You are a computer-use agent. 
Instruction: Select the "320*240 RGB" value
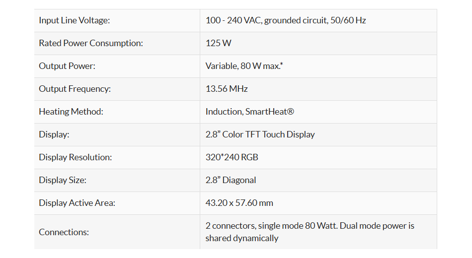232,157
